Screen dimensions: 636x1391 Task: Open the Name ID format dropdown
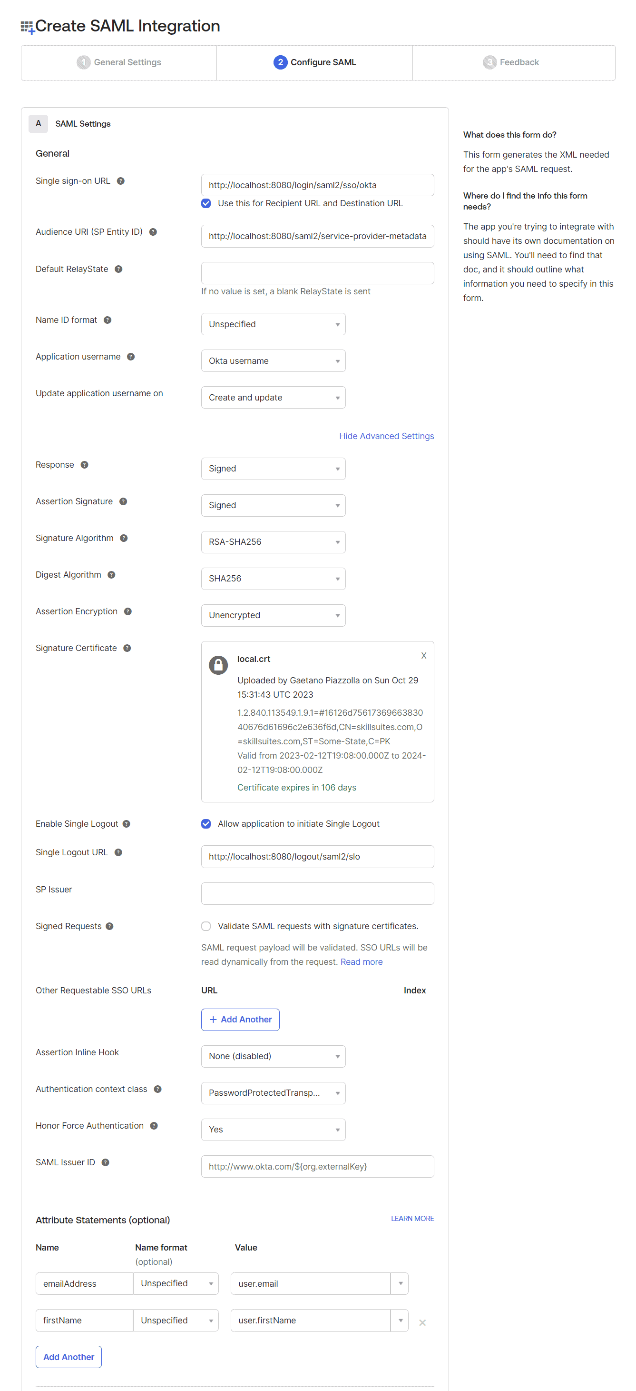coord(273,324)
